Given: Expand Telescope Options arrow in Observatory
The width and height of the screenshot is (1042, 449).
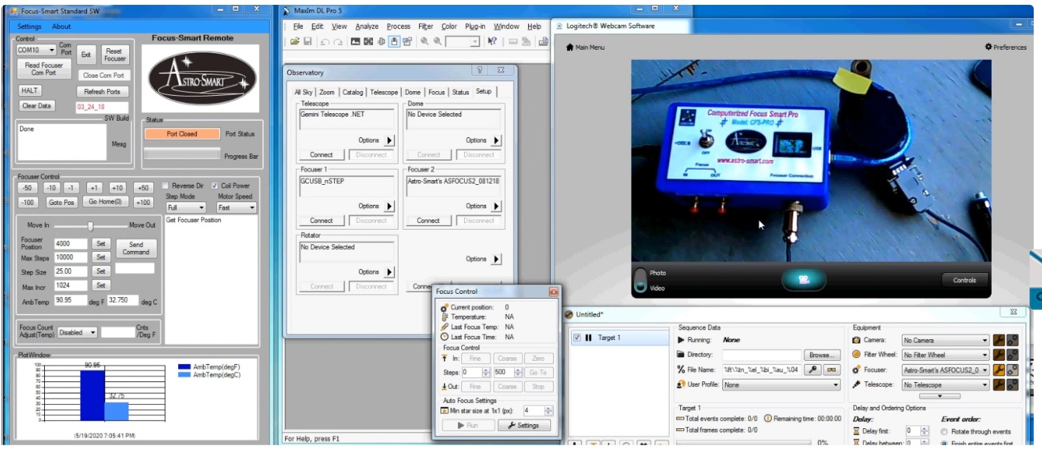Looking at the screenshot, I should point(389,141).
